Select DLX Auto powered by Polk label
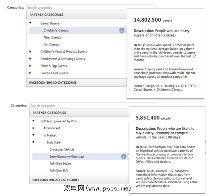209x196 pixels. pyautogui.click(x=59, y=121)
